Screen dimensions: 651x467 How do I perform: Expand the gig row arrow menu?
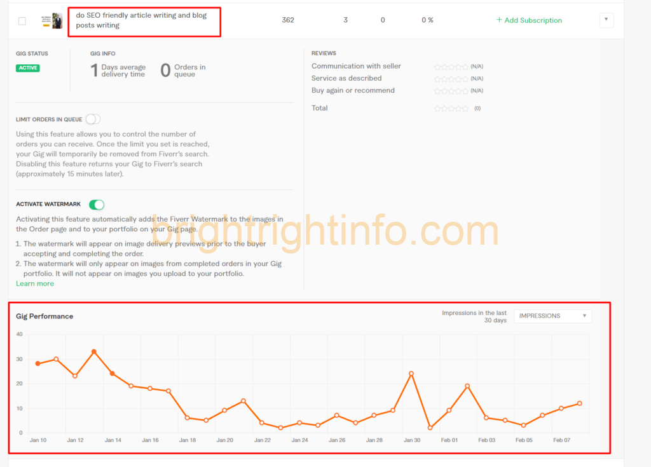[x=606, y=20]
